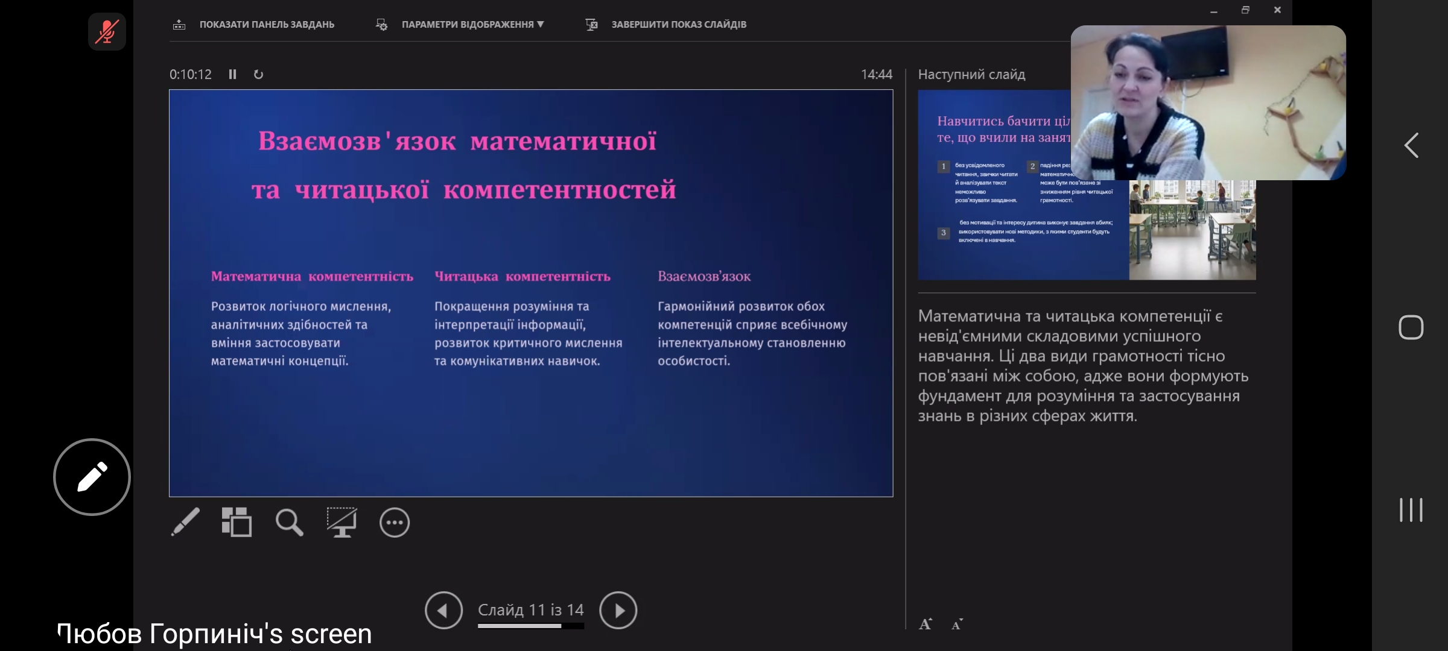Tap the Android recent apps button

(x=1411, y=510)
